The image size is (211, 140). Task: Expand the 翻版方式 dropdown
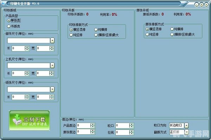click(187, 132)
